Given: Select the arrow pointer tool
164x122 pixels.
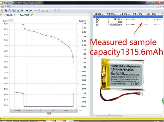Looking at the screenshot, I should (x=6, y=10).
